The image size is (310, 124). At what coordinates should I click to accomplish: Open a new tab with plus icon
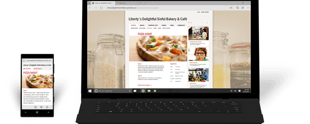(x=141, y=3)
